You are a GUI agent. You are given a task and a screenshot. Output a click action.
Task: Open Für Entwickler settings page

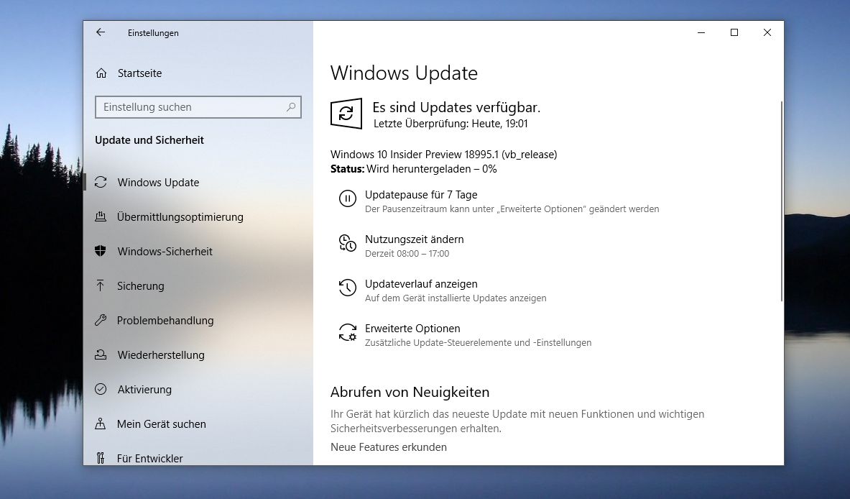pyautogui.click(x=150, y=458)
